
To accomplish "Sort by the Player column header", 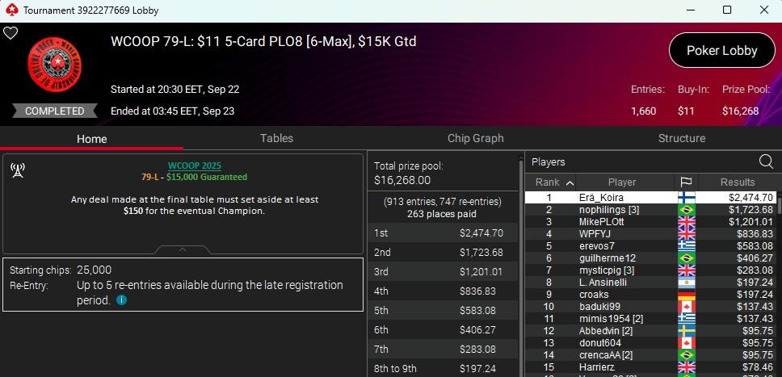I will pyautogui.click(x=621, y=182).
